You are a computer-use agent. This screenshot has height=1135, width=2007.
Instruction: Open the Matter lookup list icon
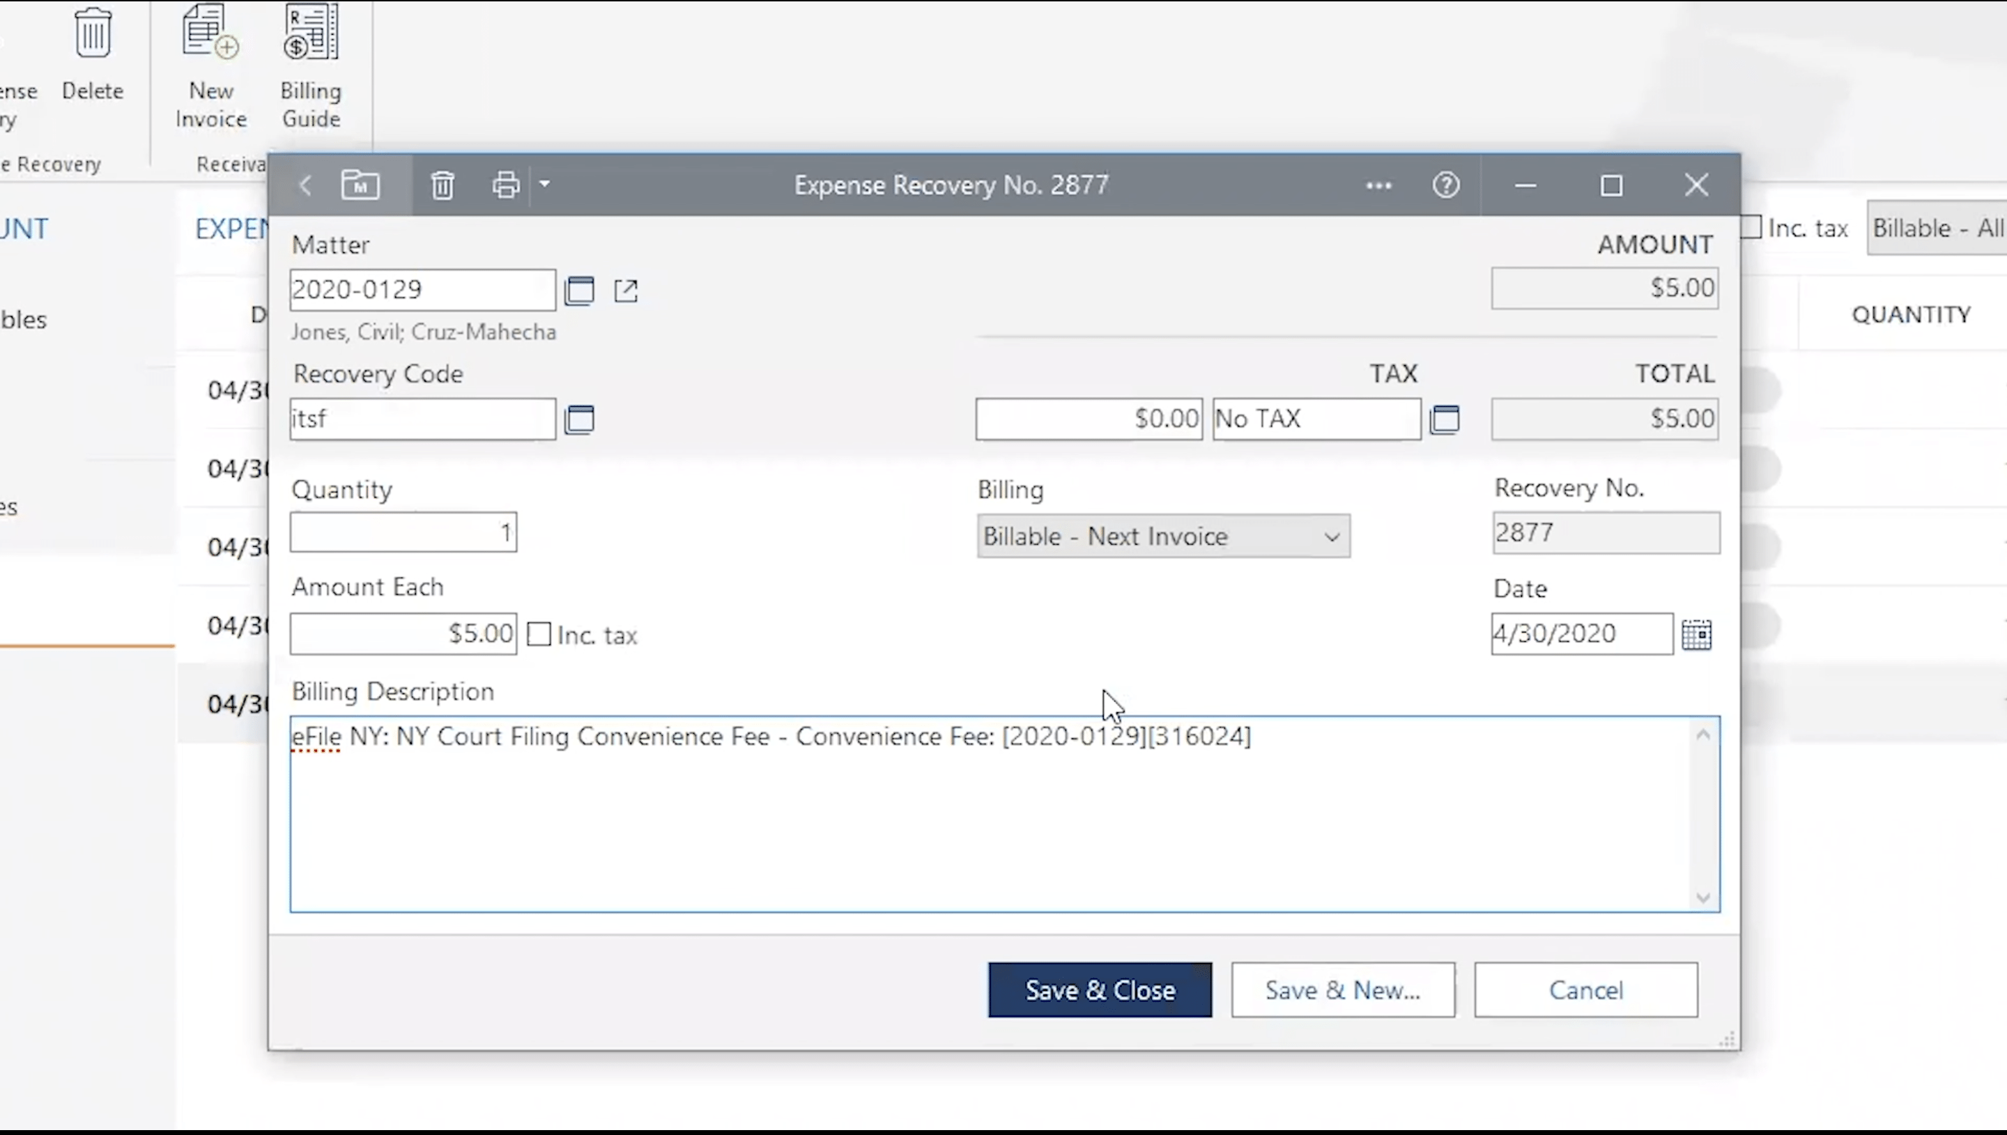[579, 291]
